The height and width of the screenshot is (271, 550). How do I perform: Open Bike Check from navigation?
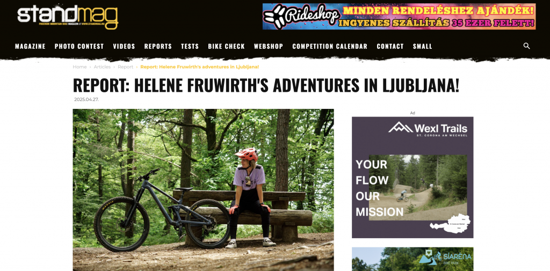226,46
